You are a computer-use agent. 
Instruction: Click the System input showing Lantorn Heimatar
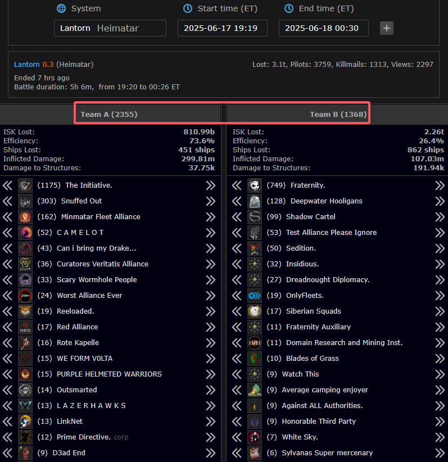click(x=110, y=28)
